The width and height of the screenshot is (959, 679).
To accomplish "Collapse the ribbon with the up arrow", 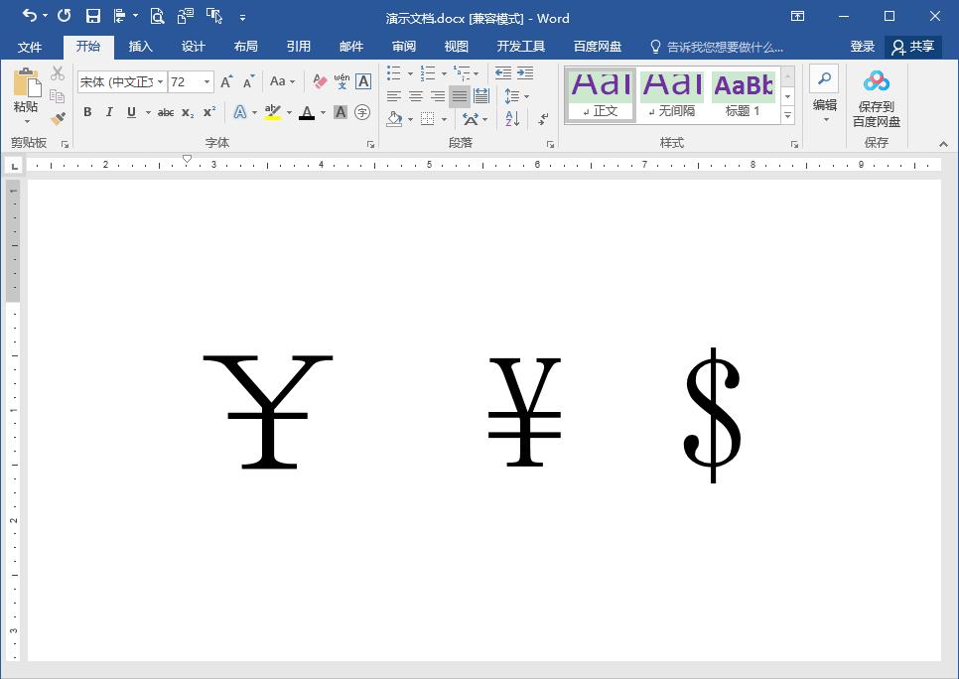I will (x=943, y=144).
